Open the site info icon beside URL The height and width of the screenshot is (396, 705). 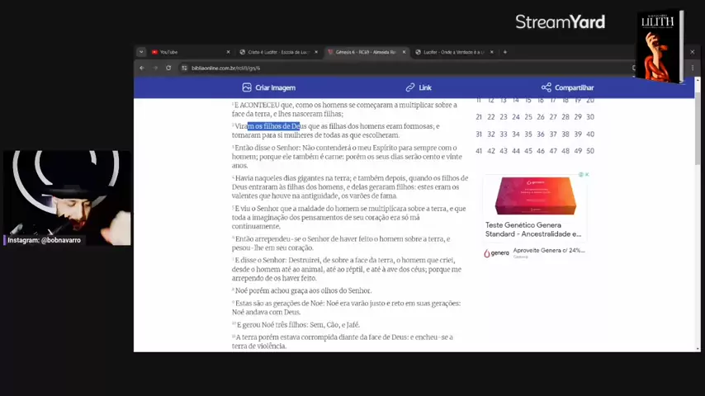click(184, 68)
